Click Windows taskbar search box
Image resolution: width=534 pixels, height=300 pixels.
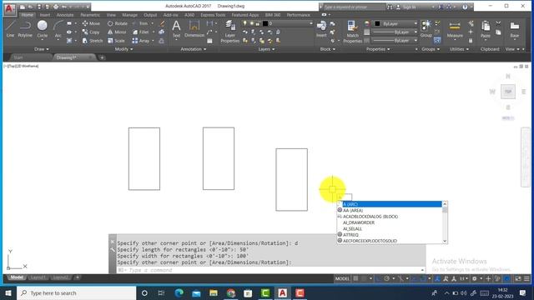point(76,292)
